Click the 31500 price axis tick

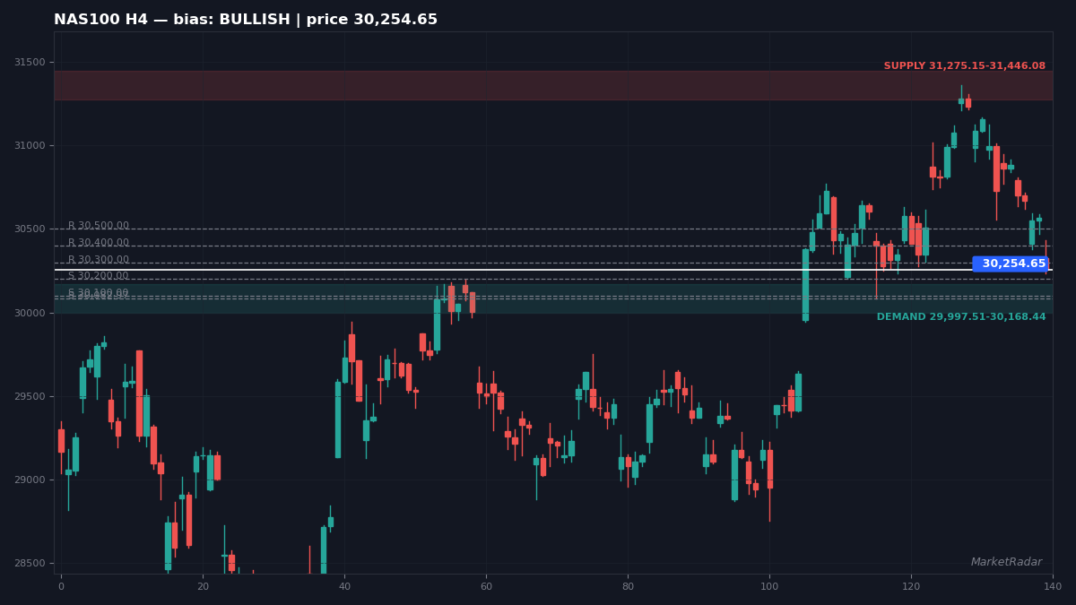tap(30, 63)
